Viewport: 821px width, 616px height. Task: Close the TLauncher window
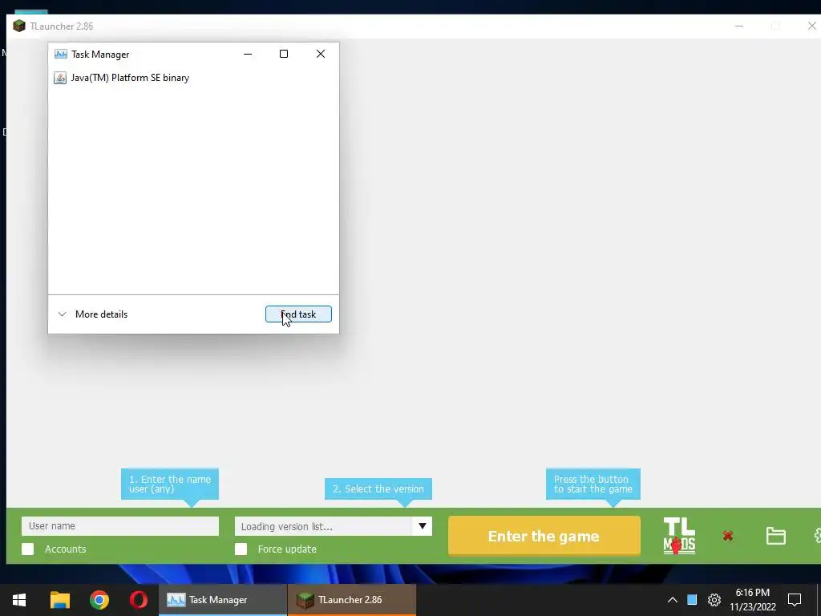point(811,26)
